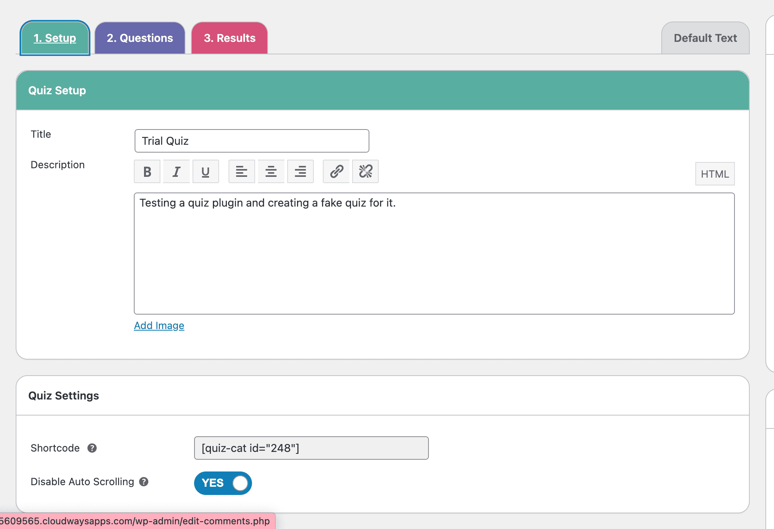Image resolution: width=774 pixels, height=529 pixels.
Task: Apply italic formatting to description
Action: [176, 171]
